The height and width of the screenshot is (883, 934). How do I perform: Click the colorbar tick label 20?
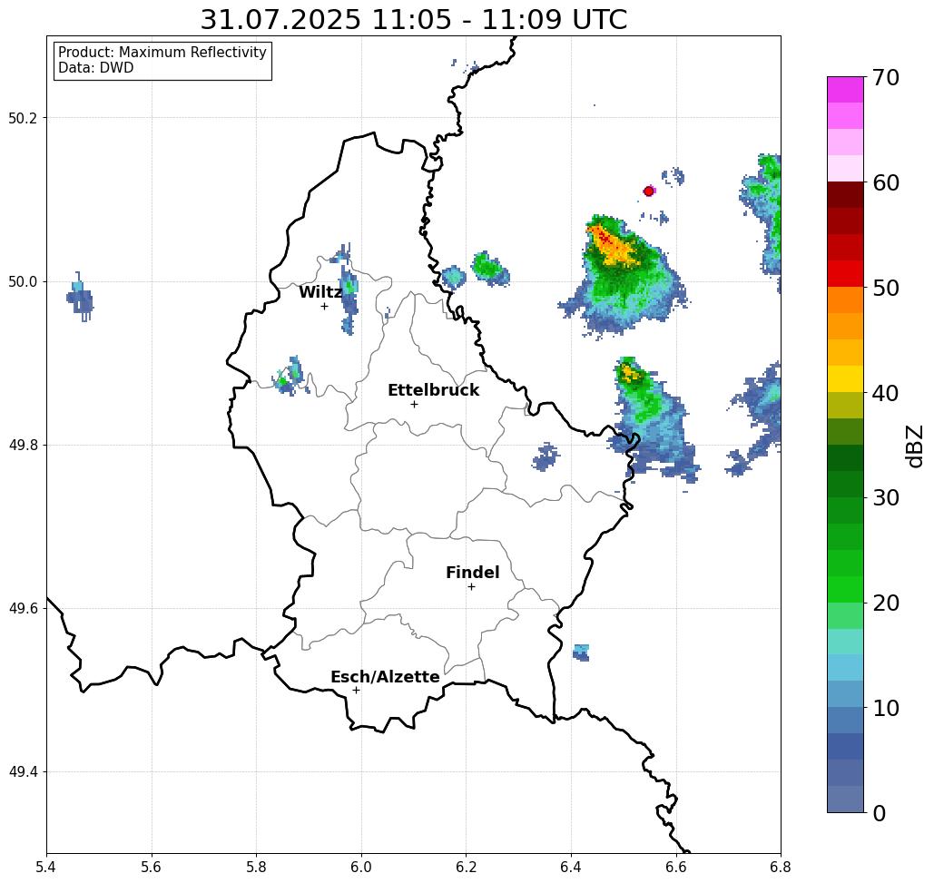point(885,603)
